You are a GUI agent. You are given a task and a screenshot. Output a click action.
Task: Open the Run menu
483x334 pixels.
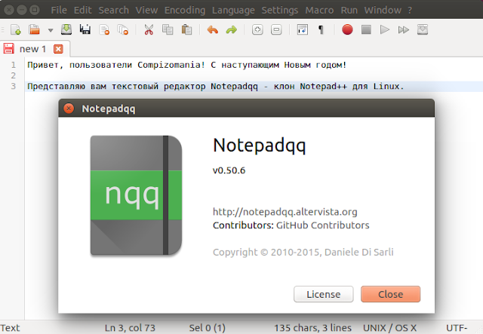(349, 10)
